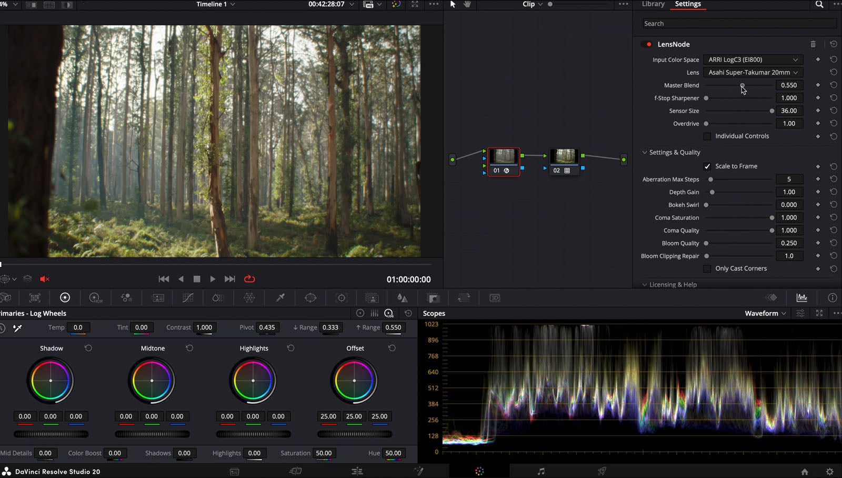
Task: Click the unmute audio speaker icon
Action: (x=45, y=279)
